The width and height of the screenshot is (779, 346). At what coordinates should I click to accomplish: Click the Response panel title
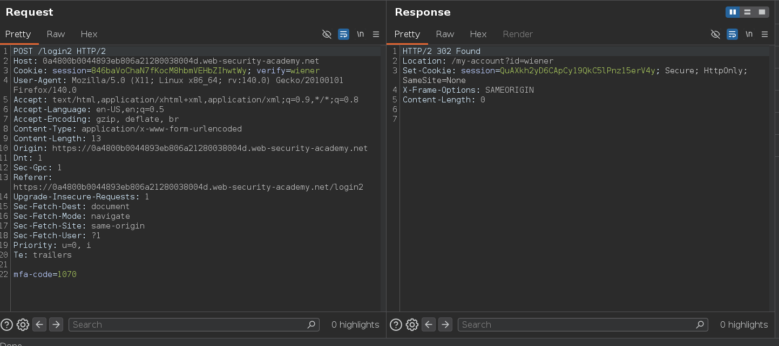tap(423, 12)
